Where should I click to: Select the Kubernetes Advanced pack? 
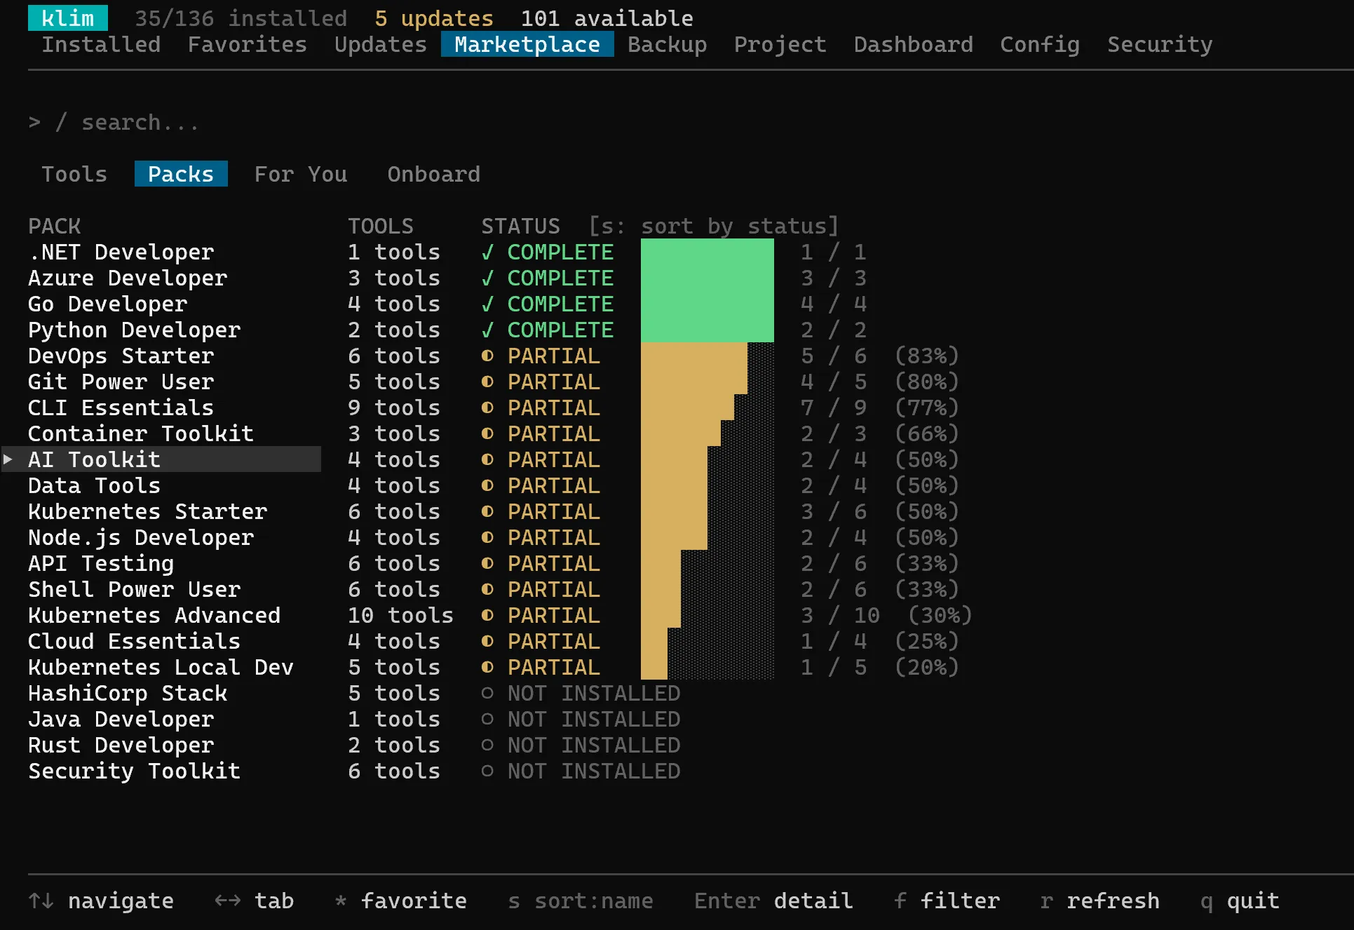point(154,615)
